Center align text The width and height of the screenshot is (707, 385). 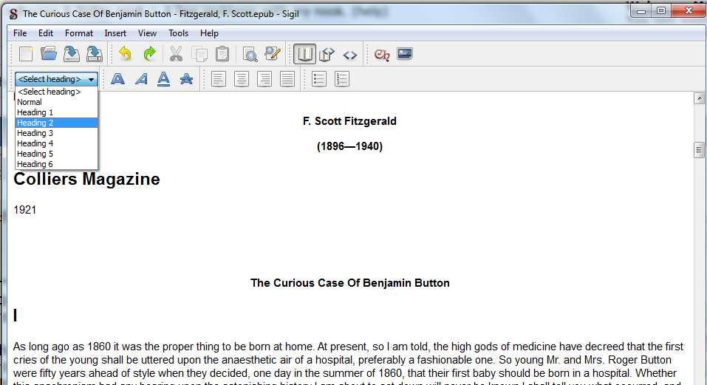[x=242, y=79]
